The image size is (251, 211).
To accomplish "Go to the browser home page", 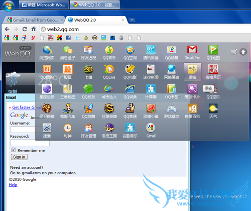I will (34, 29).
